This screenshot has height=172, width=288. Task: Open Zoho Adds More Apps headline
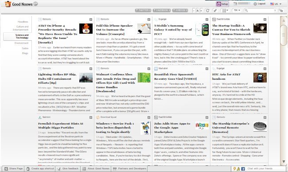point(172,128)
